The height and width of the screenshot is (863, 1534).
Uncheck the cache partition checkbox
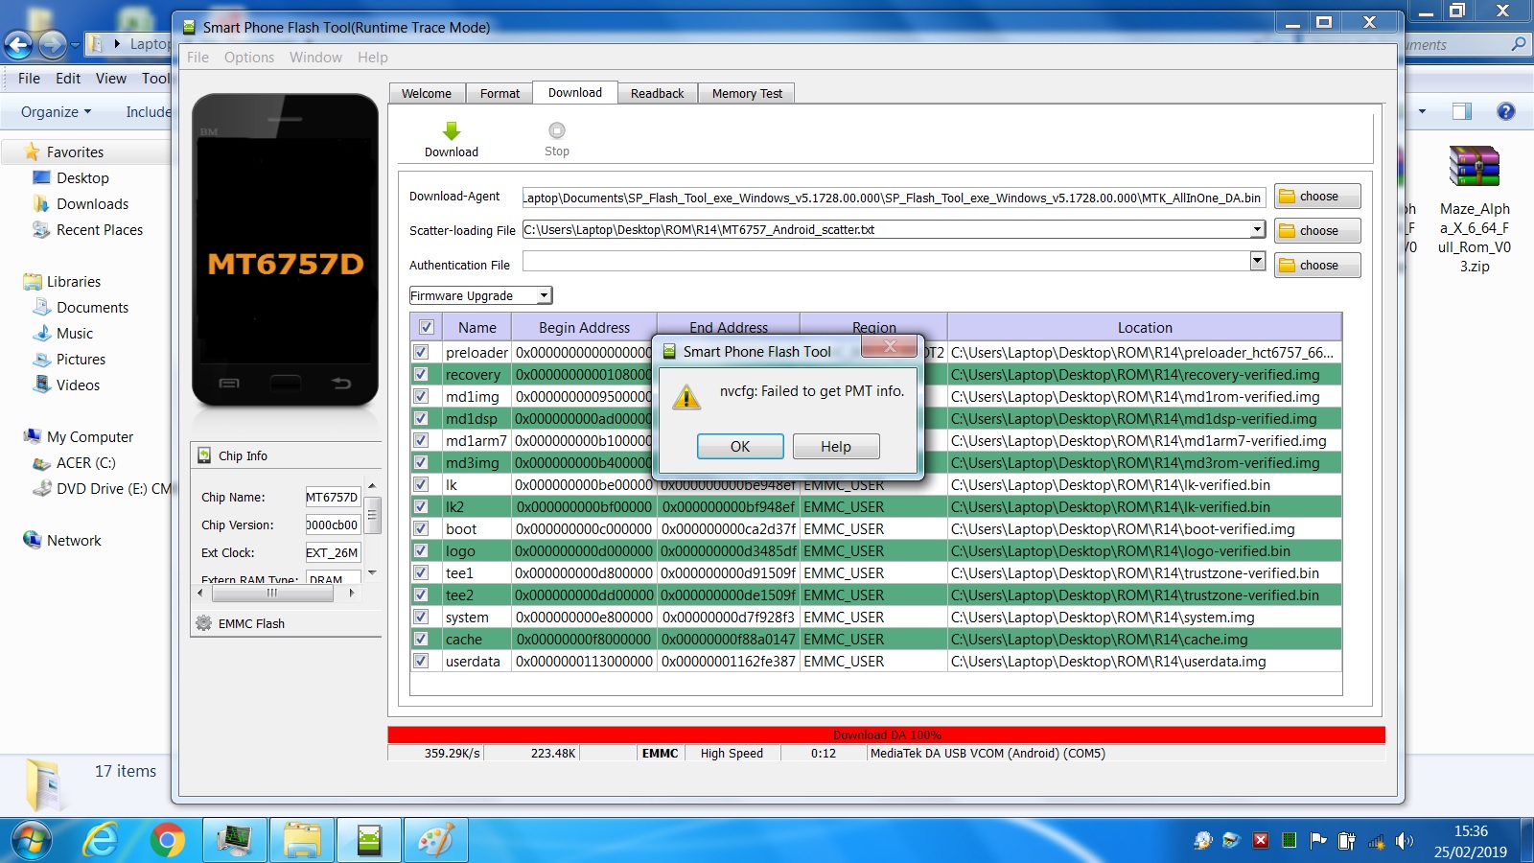tap(421, 639)
